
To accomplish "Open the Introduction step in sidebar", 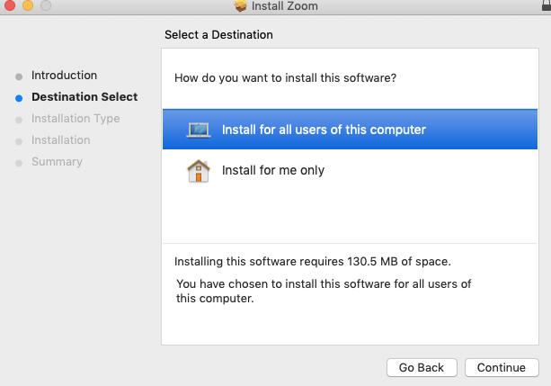I will coord(64,76).
